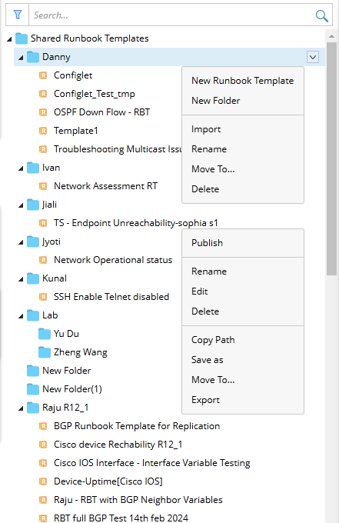Choose Export from the context menu
Viewport: 339px width, 523px height.
pyautogui.click(x=205, y=400)
